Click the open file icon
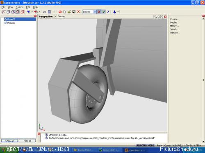This screenshot has height=153, width=205. 69,12
